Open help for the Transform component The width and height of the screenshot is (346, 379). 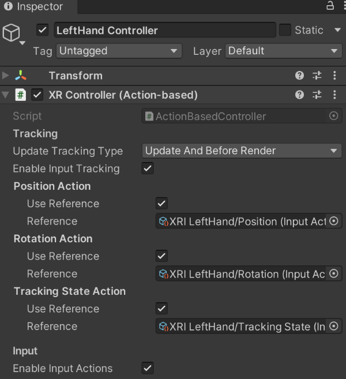[299, 76]
